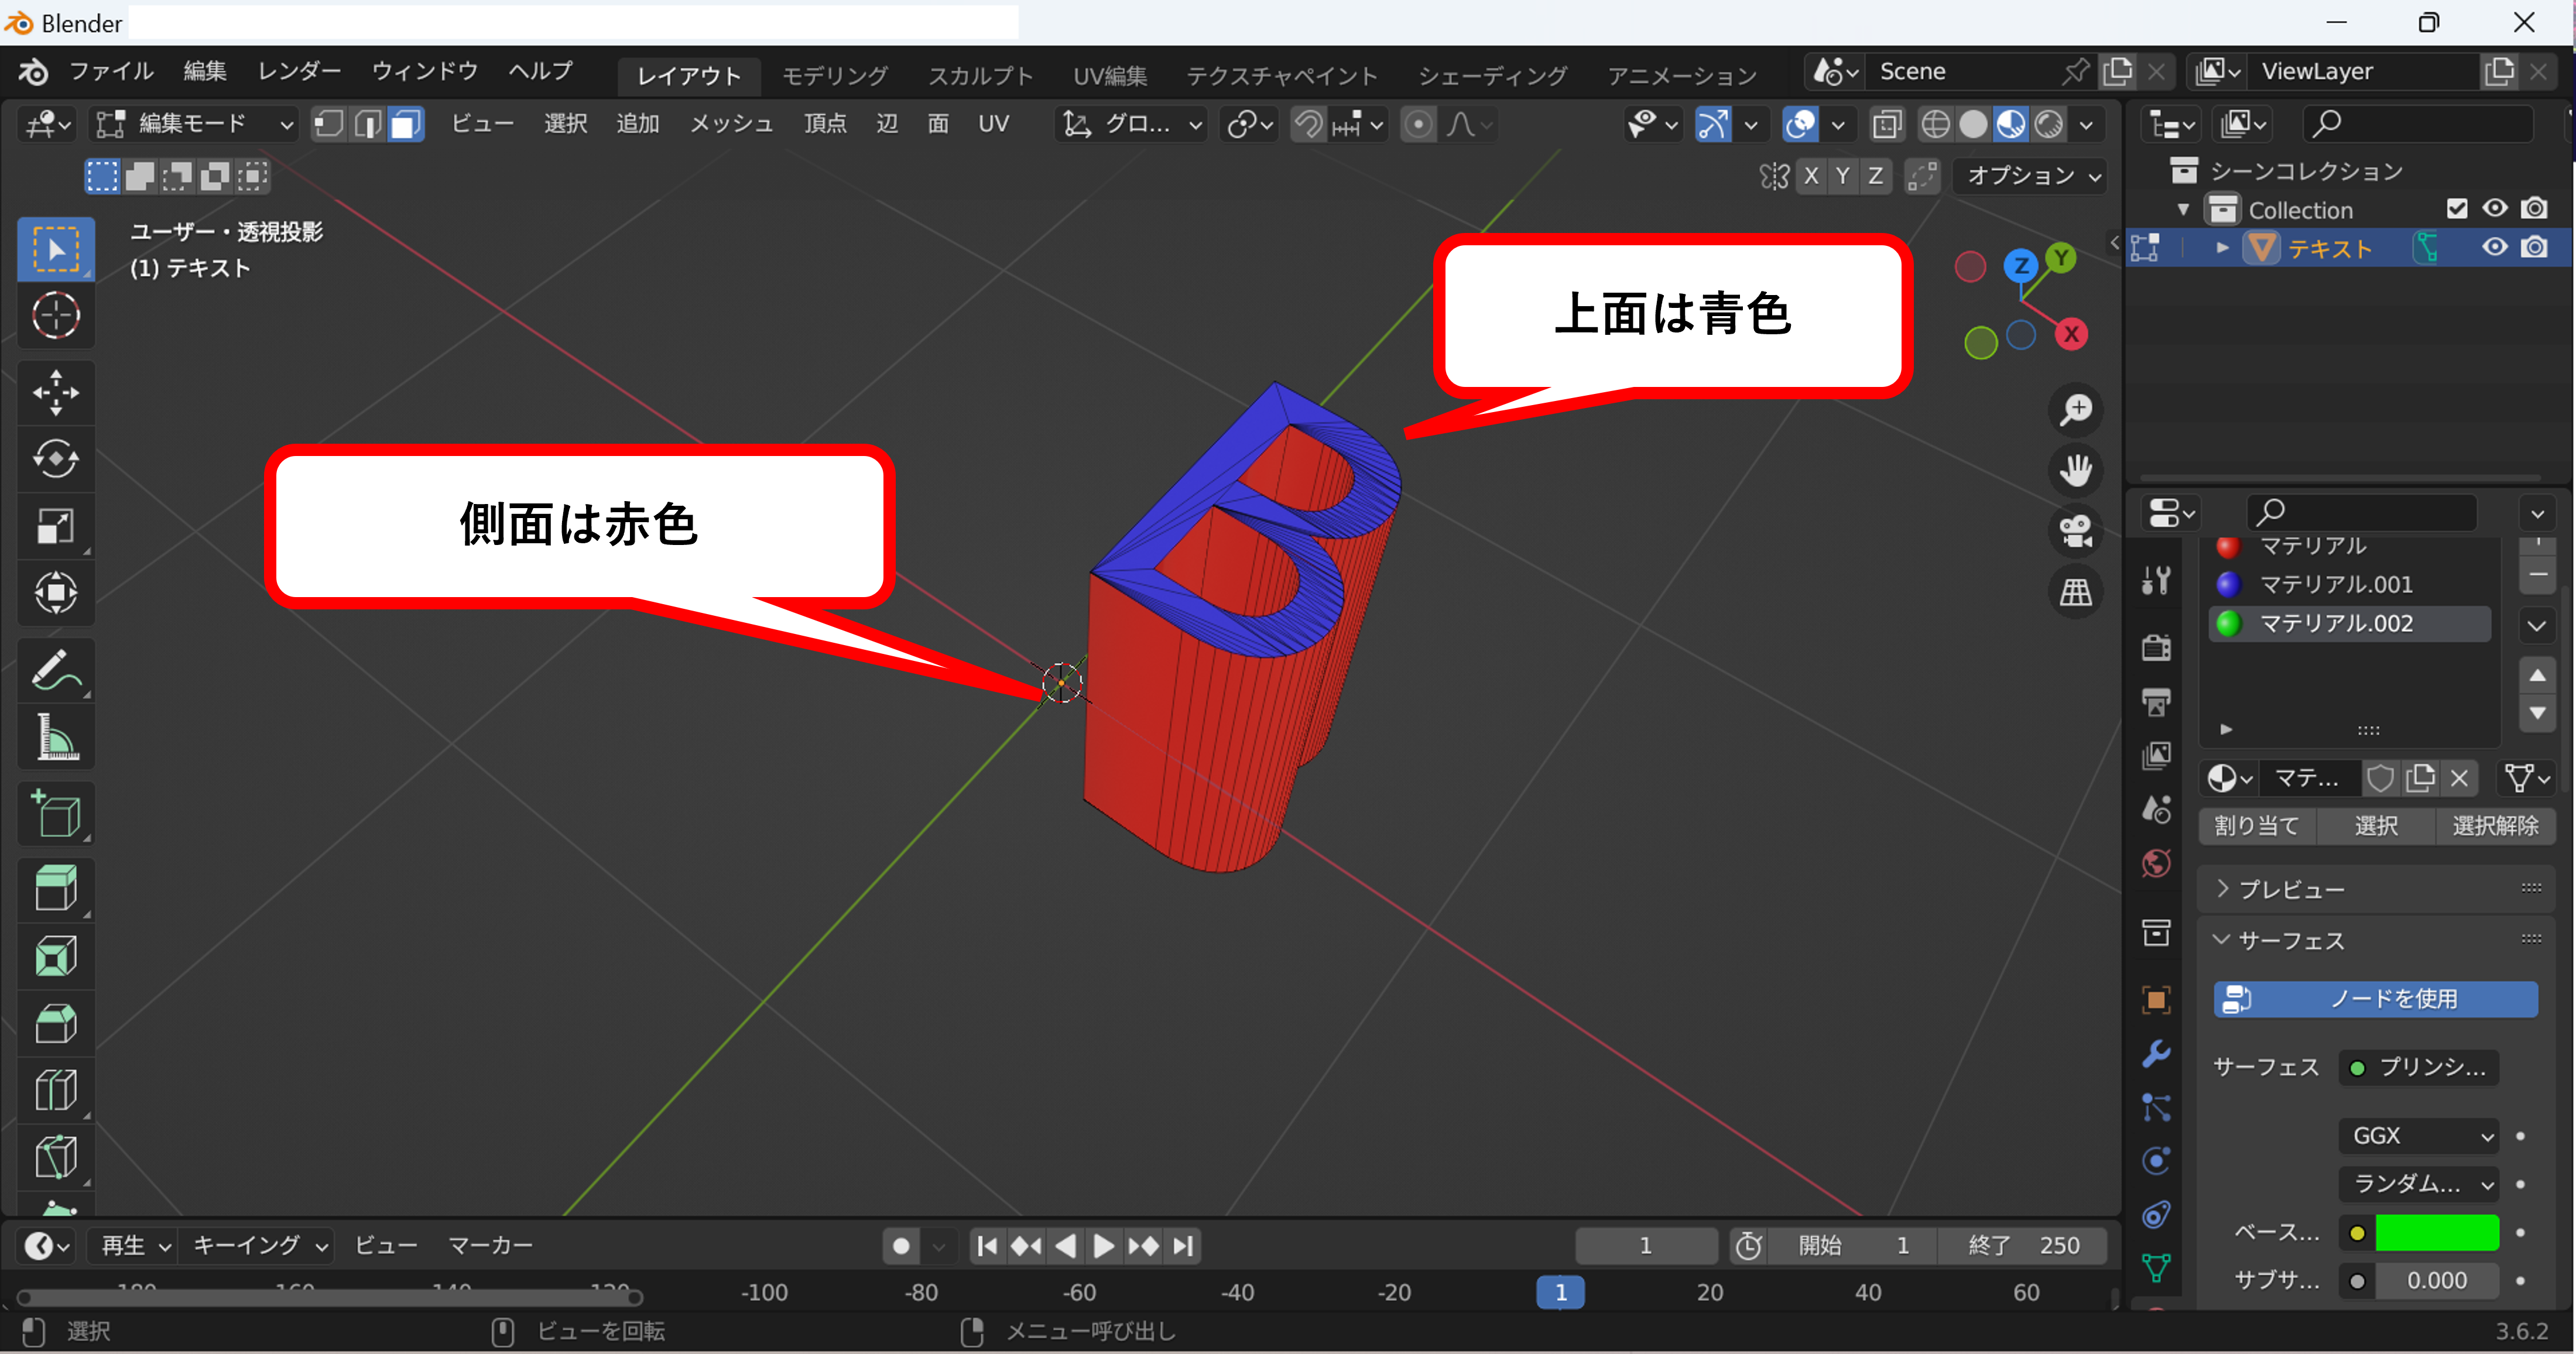2576x1354 pixels.
Task: Switch to the モデリング workspace tab
Action: tap(834, 75)
